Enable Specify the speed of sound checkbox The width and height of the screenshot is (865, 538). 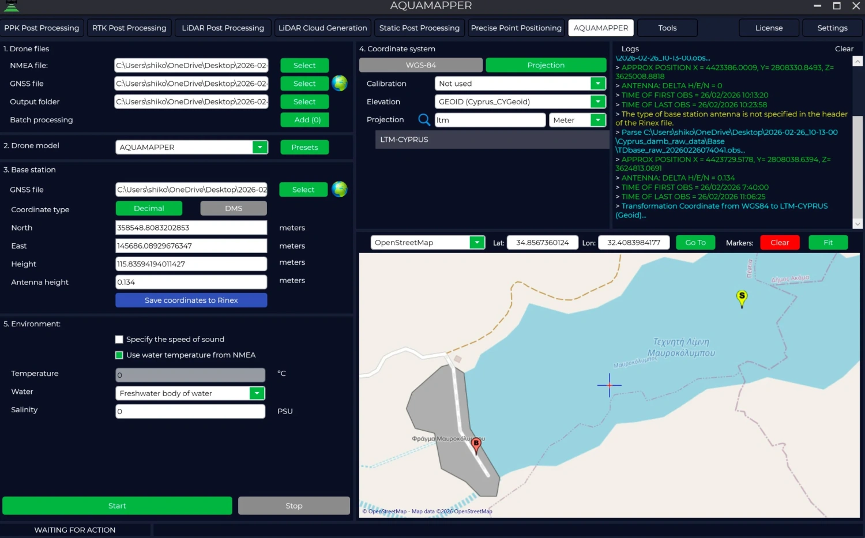tap(119, 340)
